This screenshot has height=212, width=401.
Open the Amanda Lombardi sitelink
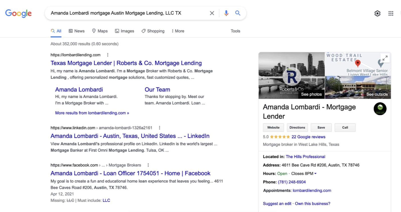pos(79,90)
